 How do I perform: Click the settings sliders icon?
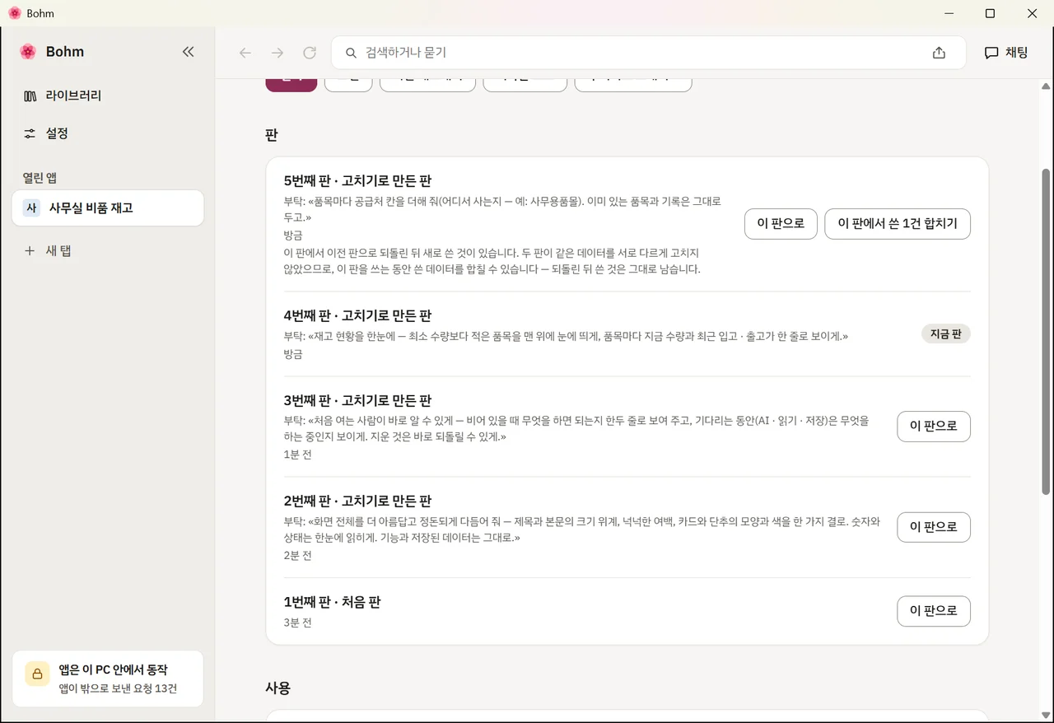(x=30, y=133)
